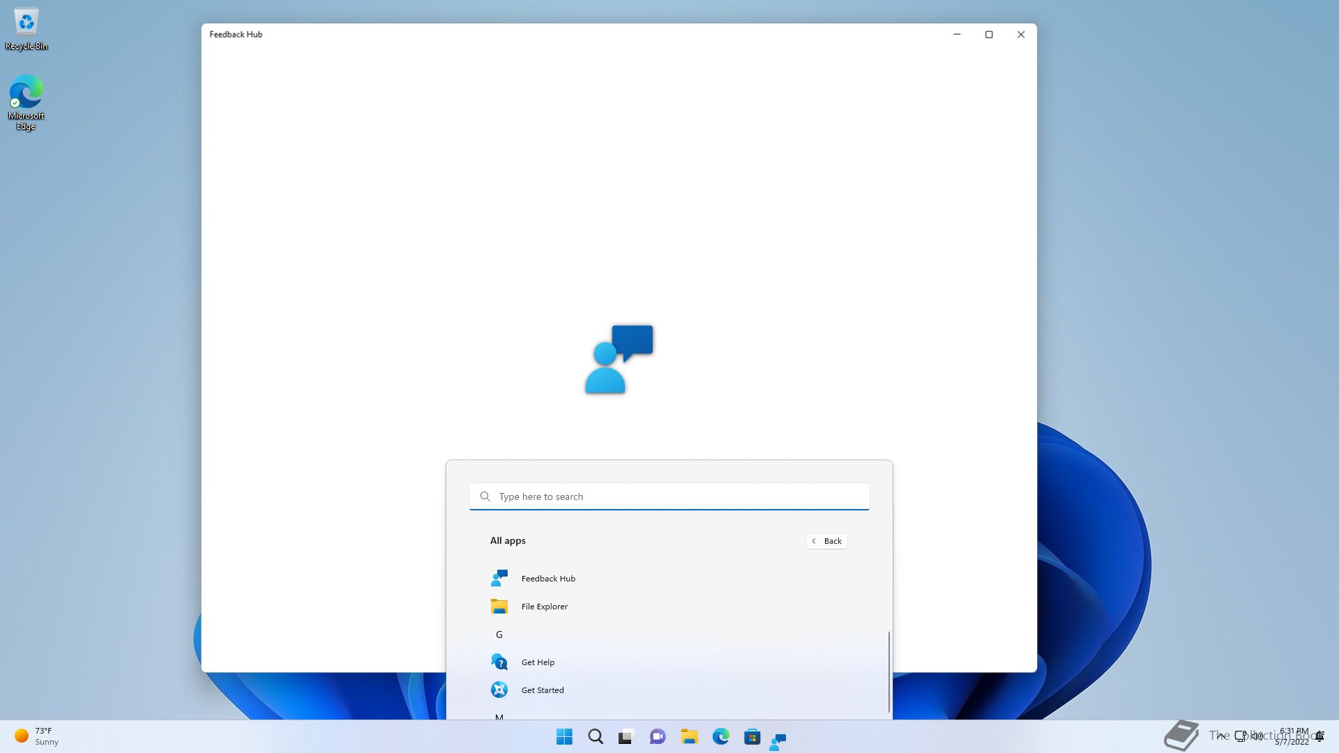Viewport: 1339px width, 753px height.
Task: Click the All apps heading
Action: pyautogui.click(x=508, y=540)
